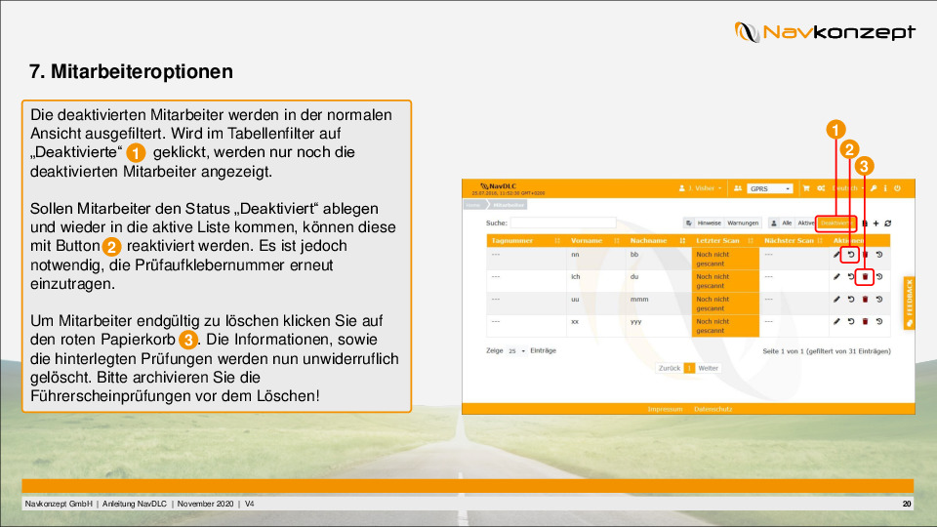Delete employee xx yyy via red trash
Viewport: 937px width, 527px height.
865,321
